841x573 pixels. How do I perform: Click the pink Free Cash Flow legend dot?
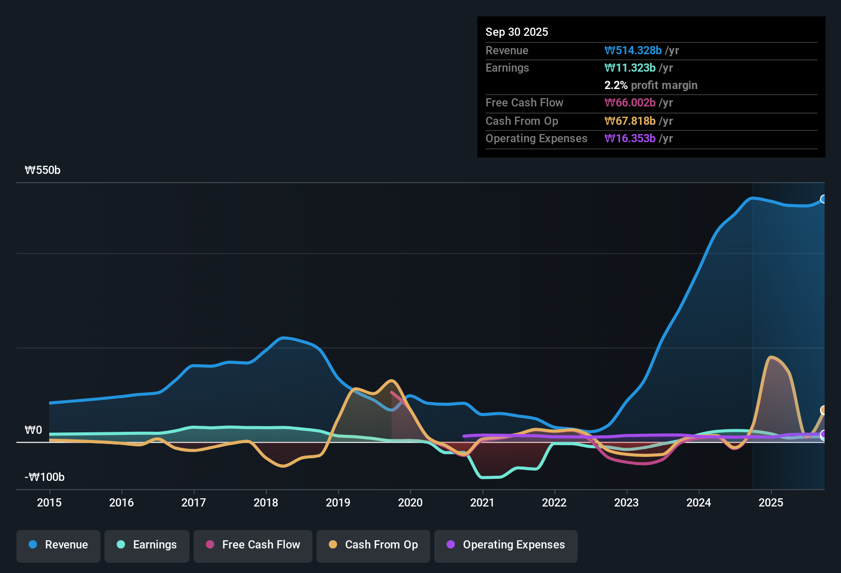point(209,545)
